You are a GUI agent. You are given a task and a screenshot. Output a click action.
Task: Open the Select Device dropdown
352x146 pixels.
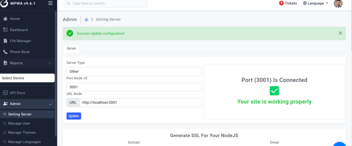27,78
